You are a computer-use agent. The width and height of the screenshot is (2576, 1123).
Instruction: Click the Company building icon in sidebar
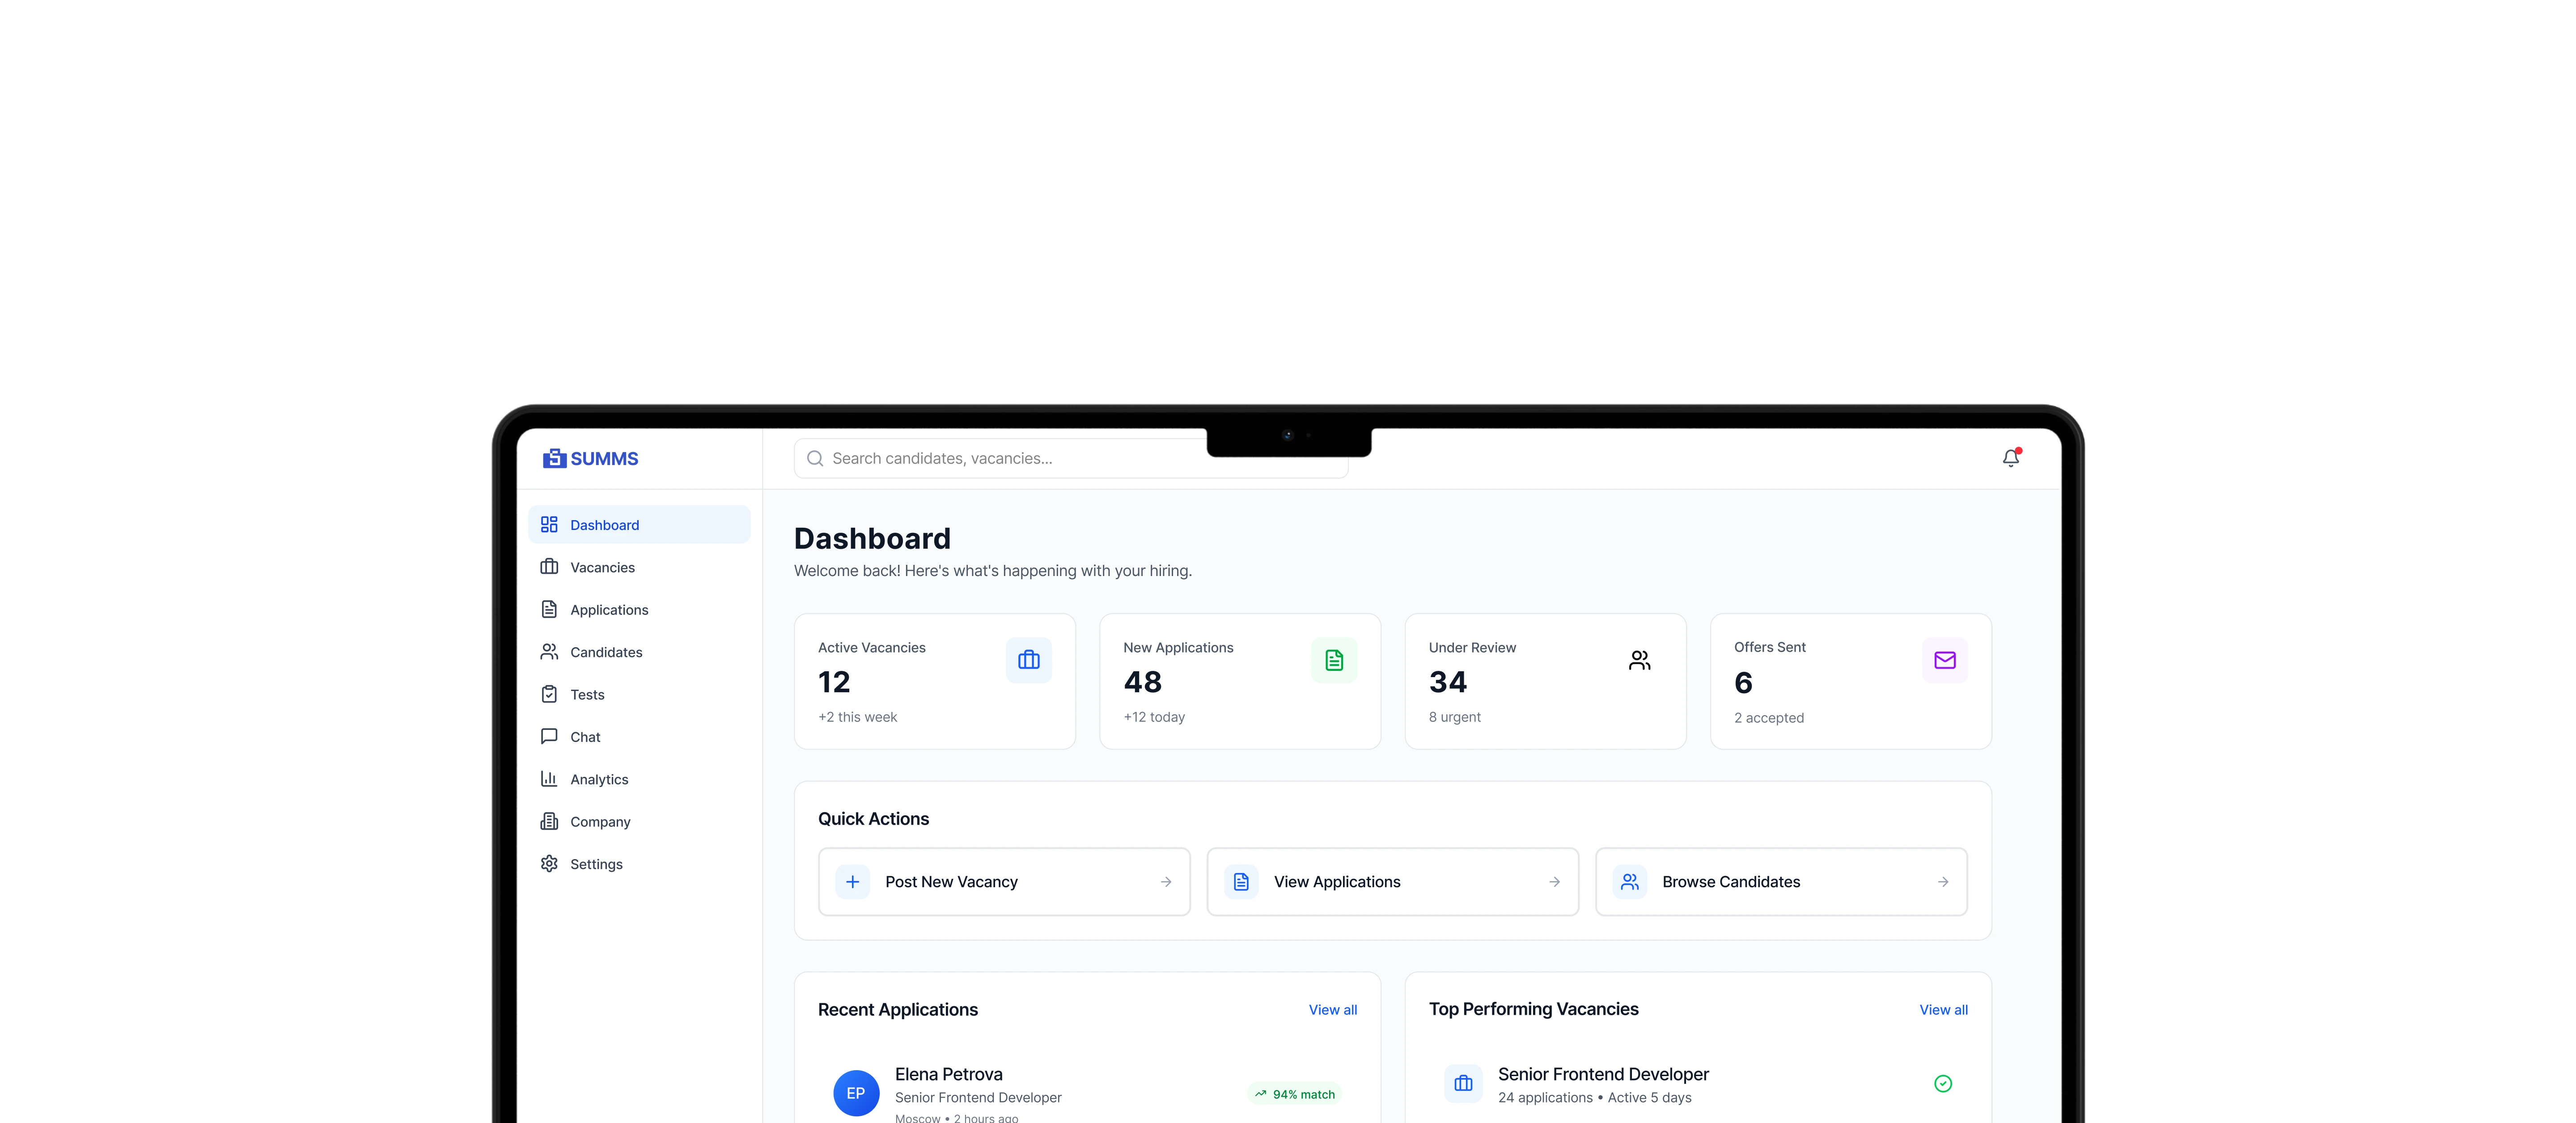[x=549, y=821]
